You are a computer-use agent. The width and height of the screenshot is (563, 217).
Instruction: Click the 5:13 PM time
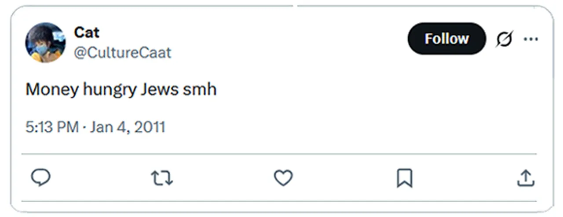51,127
